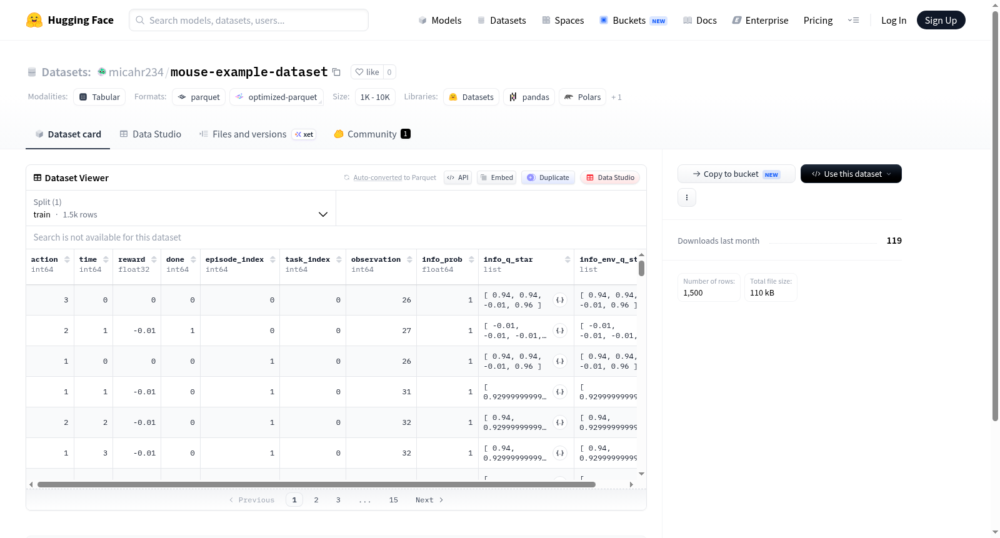
Task: Sort the observation column
Action: click(x=409, y=259)
